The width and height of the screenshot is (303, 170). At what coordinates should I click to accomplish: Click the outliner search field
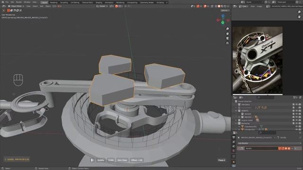point(266,98)
